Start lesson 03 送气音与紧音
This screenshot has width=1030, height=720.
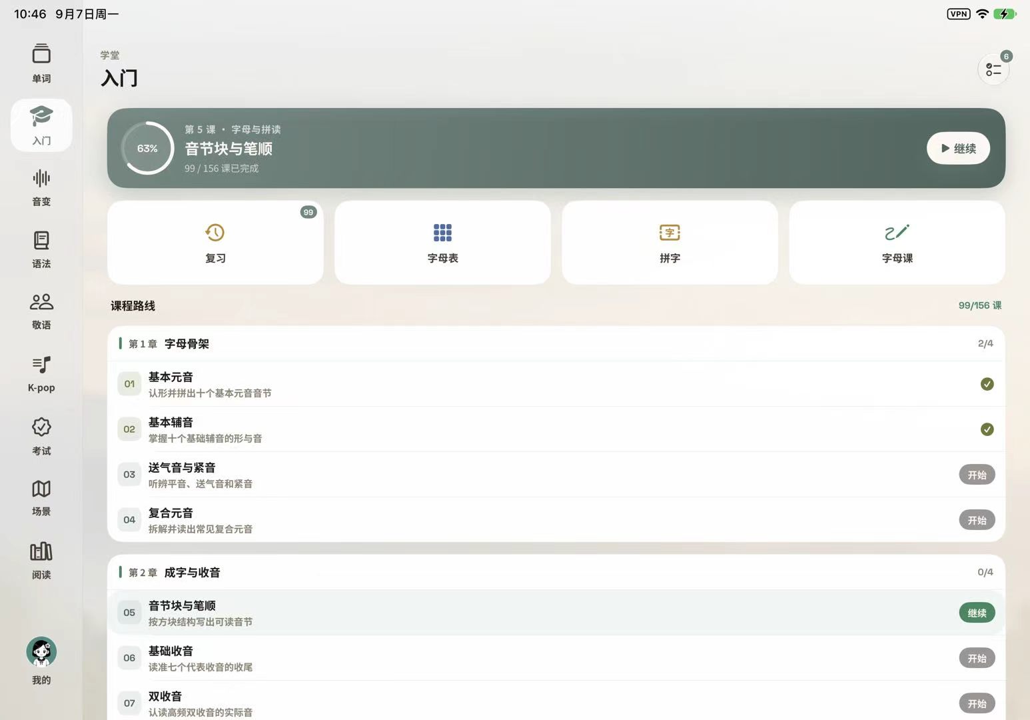(x=977, y=475)
